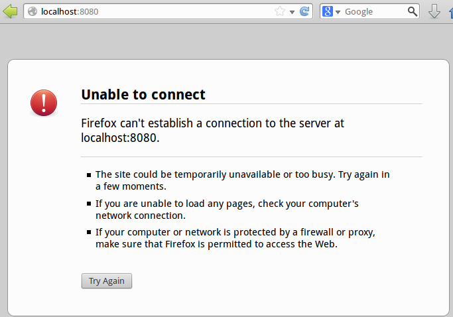Open the URL history dropdown arrow

pyautogui.click(x=292, y=12)
